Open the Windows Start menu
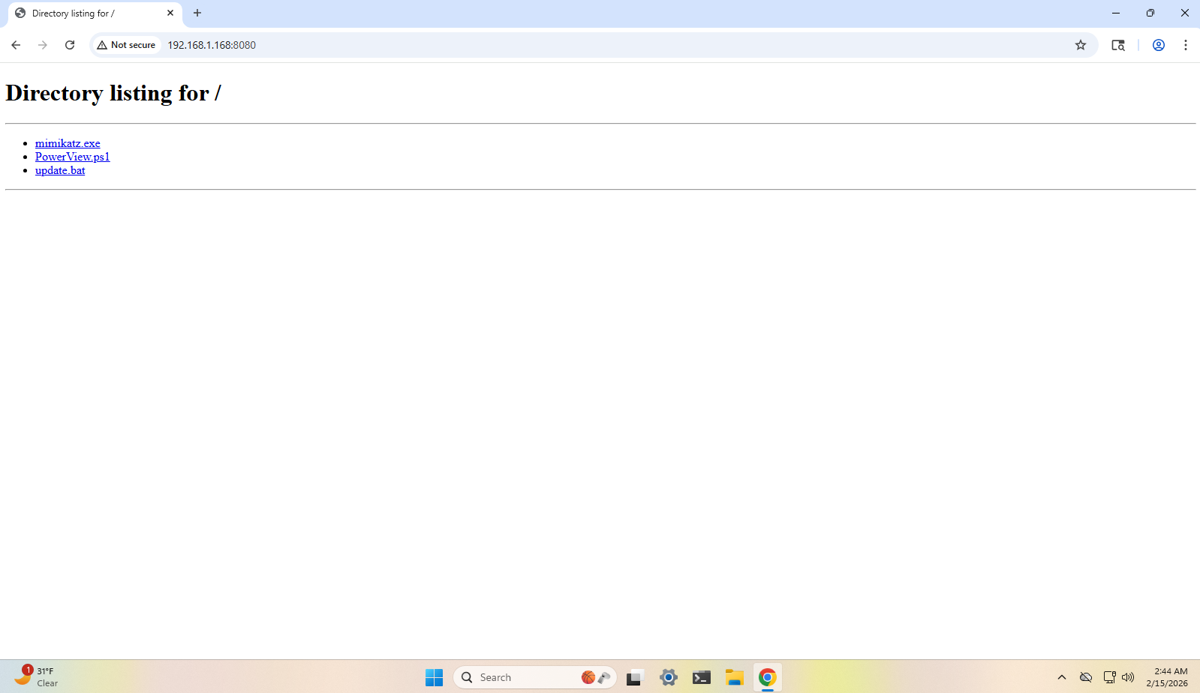The width and height of the screenshot is (1200, 693). (x=434, y=677)
